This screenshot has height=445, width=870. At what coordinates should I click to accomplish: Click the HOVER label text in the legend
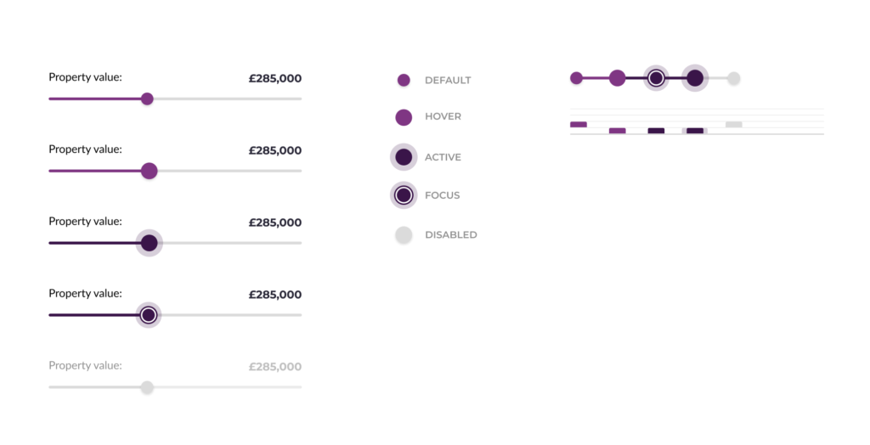pyautogui.click(x=443, y=116)
